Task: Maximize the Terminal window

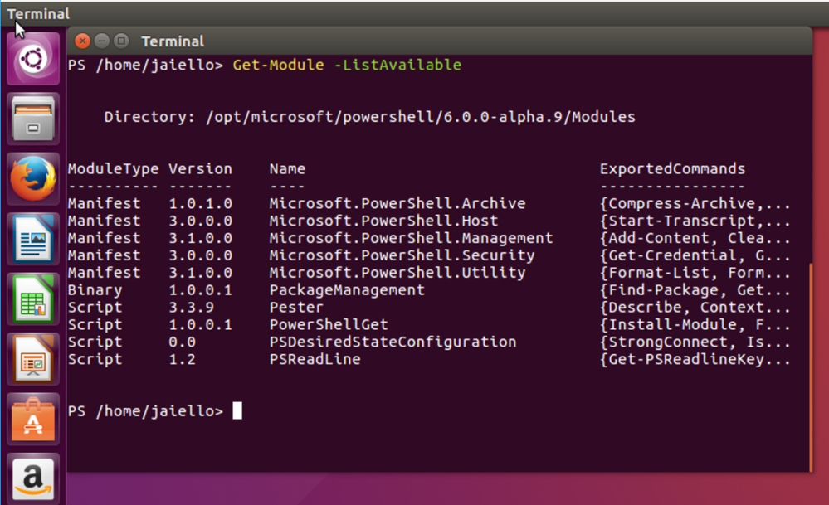Action: [122, 41]
